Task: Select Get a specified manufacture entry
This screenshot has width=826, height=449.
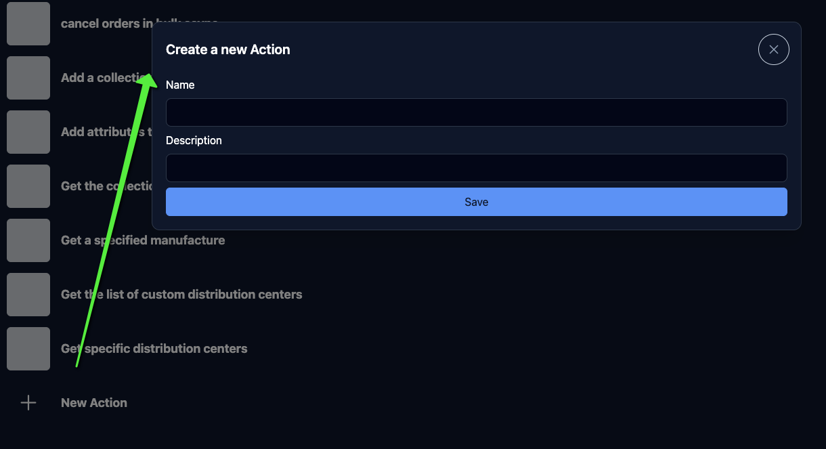Action: (x=143, y=240)
